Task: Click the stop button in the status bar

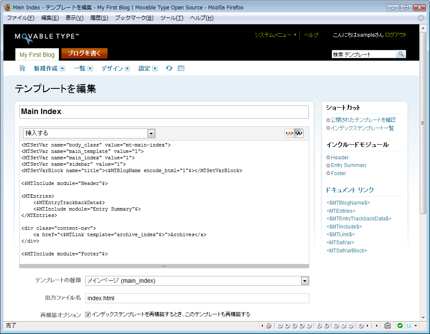Action: (302, 326)
